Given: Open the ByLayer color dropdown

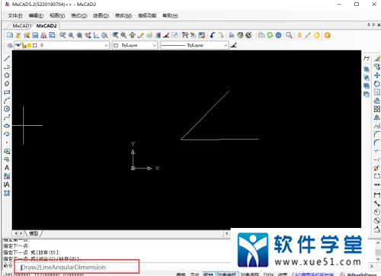Looking at the screenshot, I should (135, 45).
